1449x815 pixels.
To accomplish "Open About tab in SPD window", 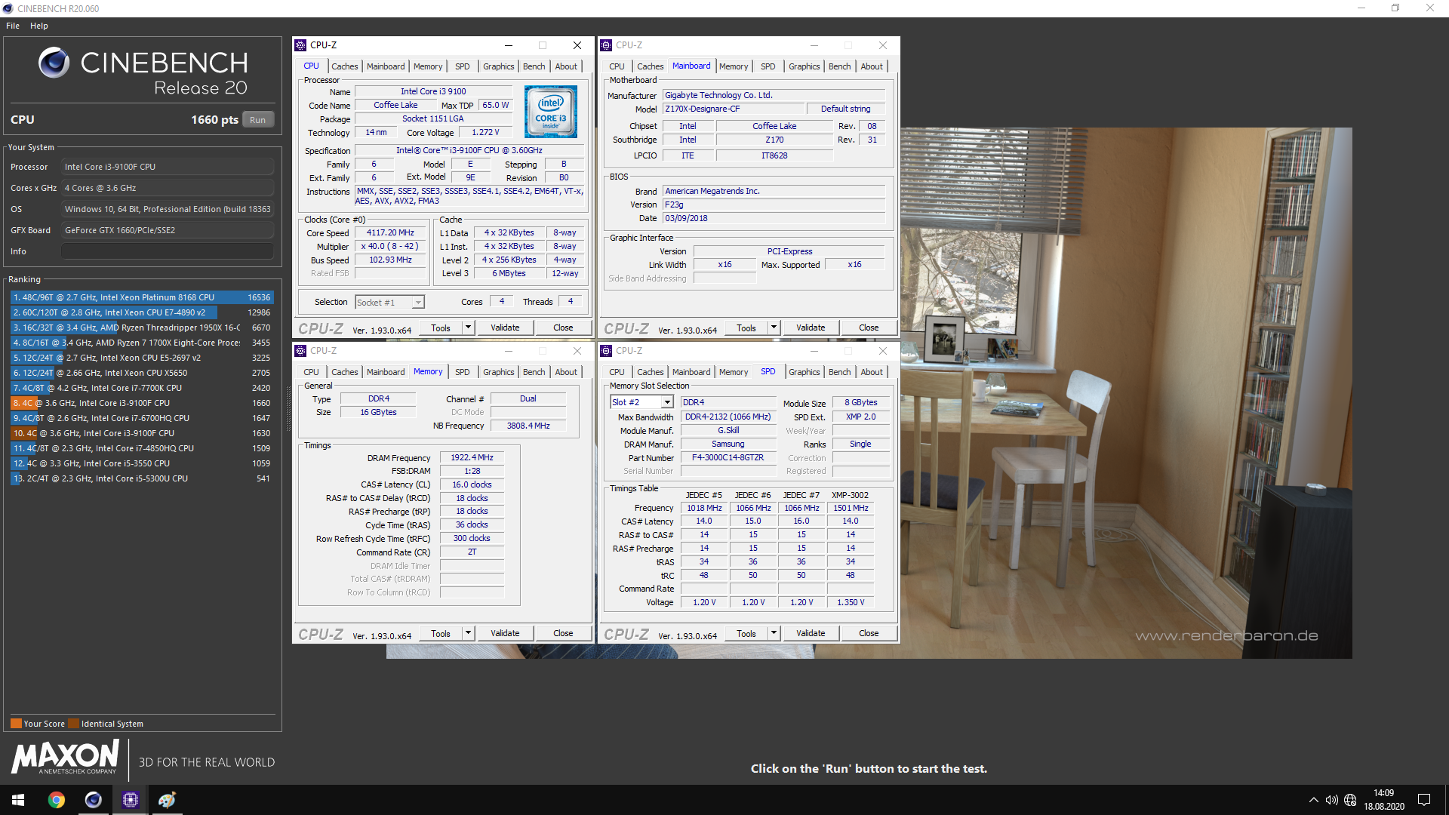I will pyautogui.click(x=872, y=372).
